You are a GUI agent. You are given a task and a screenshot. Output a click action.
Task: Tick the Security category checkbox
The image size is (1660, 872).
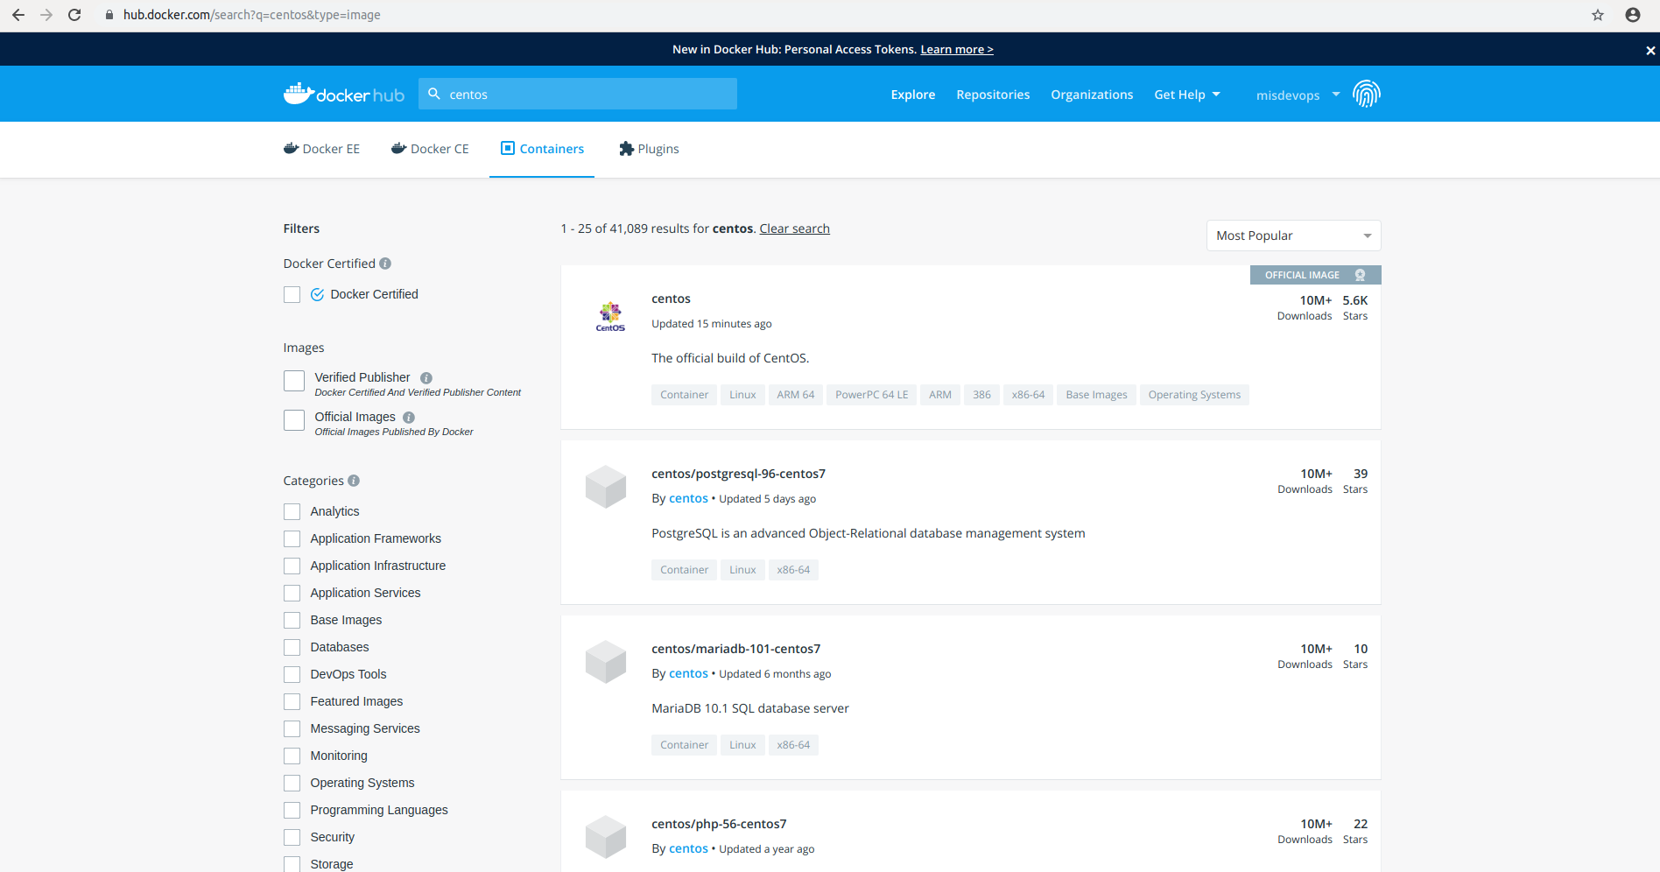tap(292, 837)
